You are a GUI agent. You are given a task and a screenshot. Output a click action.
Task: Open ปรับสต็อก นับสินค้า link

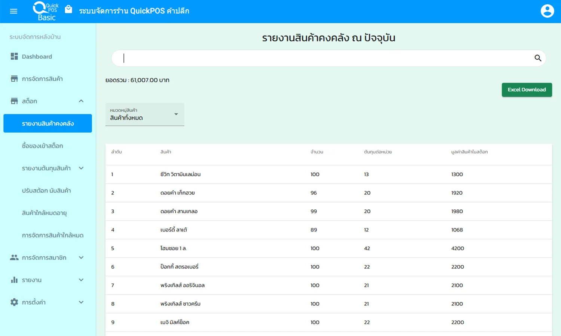tap(46, 191)
